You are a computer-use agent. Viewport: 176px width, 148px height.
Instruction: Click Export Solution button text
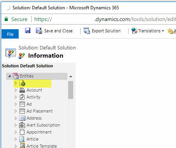[106, 31]
